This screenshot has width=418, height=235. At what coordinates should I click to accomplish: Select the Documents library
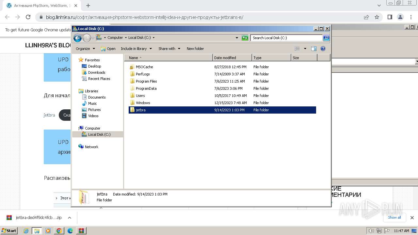pyautogui.click(x=97, y=97)
